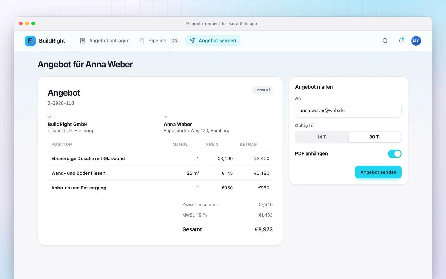This screenshot has width=446, height=279.
Task: Click the €3,190 amount cell
Action: click(x=261, y=173)
